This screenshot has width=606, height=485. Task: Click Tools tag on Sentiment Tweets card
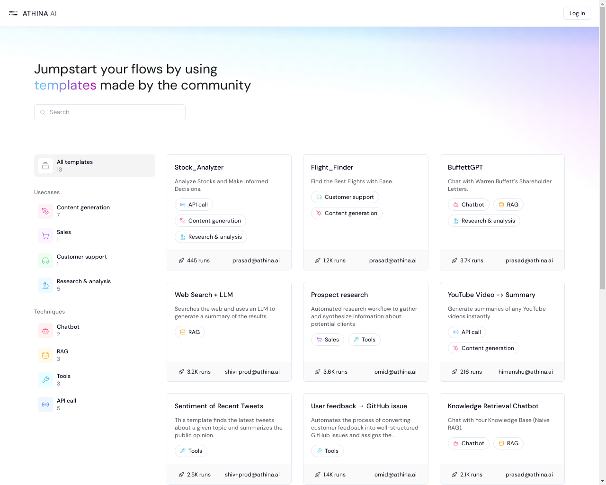click(191, 451)
